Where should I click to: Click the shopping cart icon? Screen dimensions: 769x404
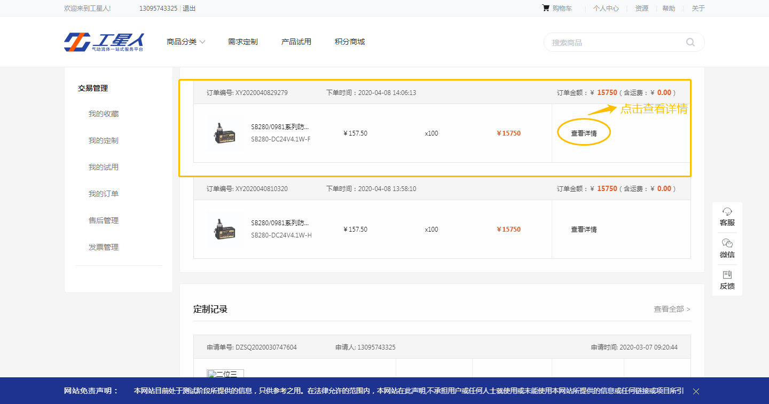point(545,8)
